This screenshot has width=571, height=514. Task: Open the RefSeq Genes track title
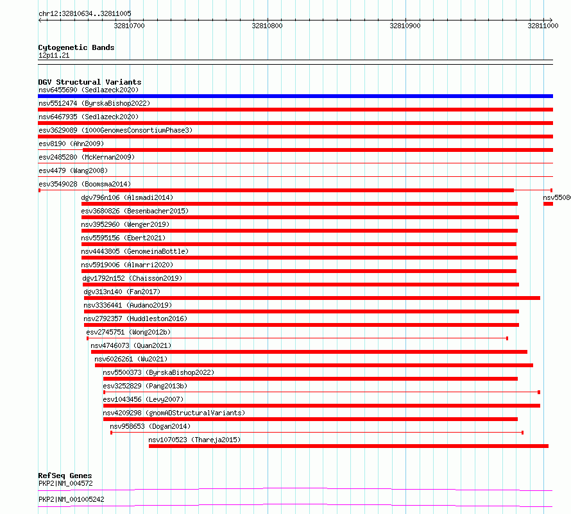[x=65, y=476]
